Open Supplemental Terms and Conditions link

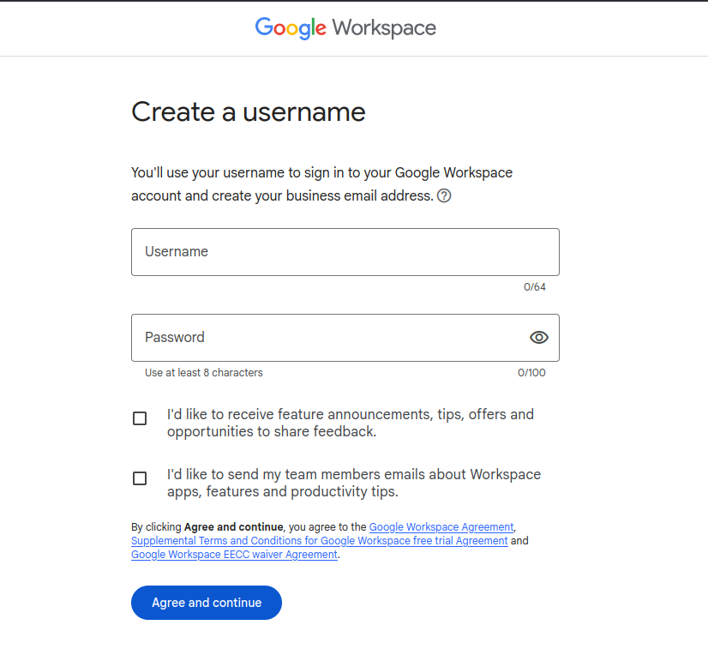click(319, 541)
